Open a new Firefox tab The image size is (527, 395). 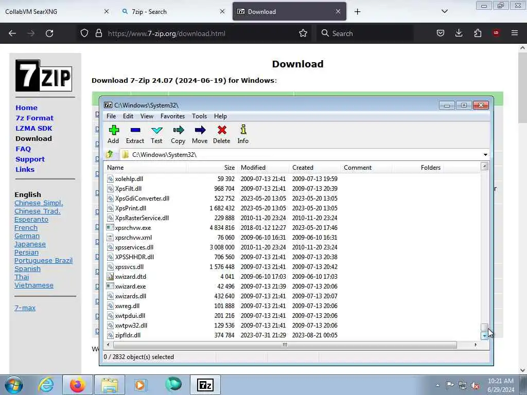pos(357,12)
